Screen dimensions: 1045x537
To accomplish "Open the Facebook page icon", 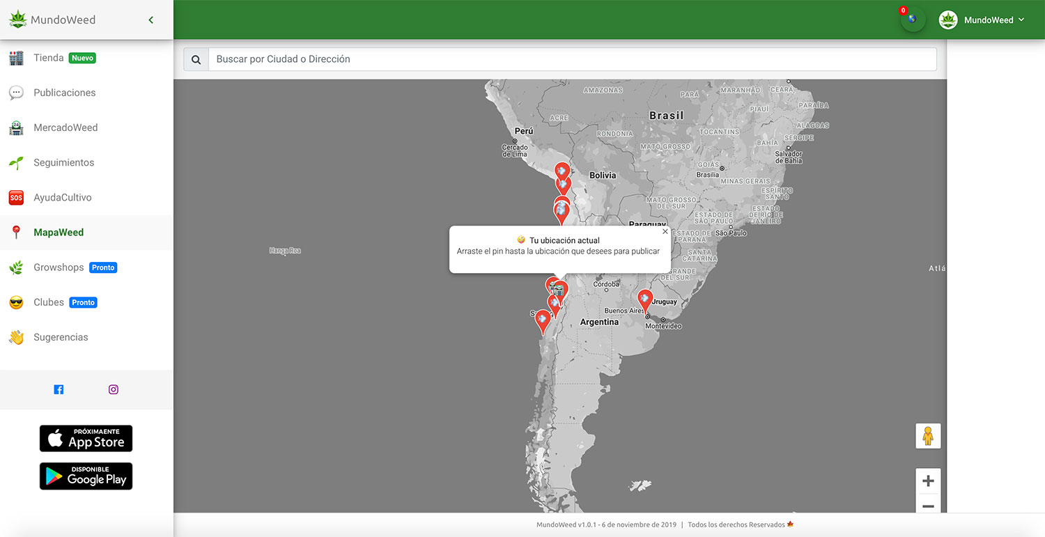I will click(59, 389).
